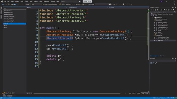Image resolution: width=177 pixels, height=99 pixels.
Task: Click the editor horizontal scrollbar
Action: pos(77,93)
